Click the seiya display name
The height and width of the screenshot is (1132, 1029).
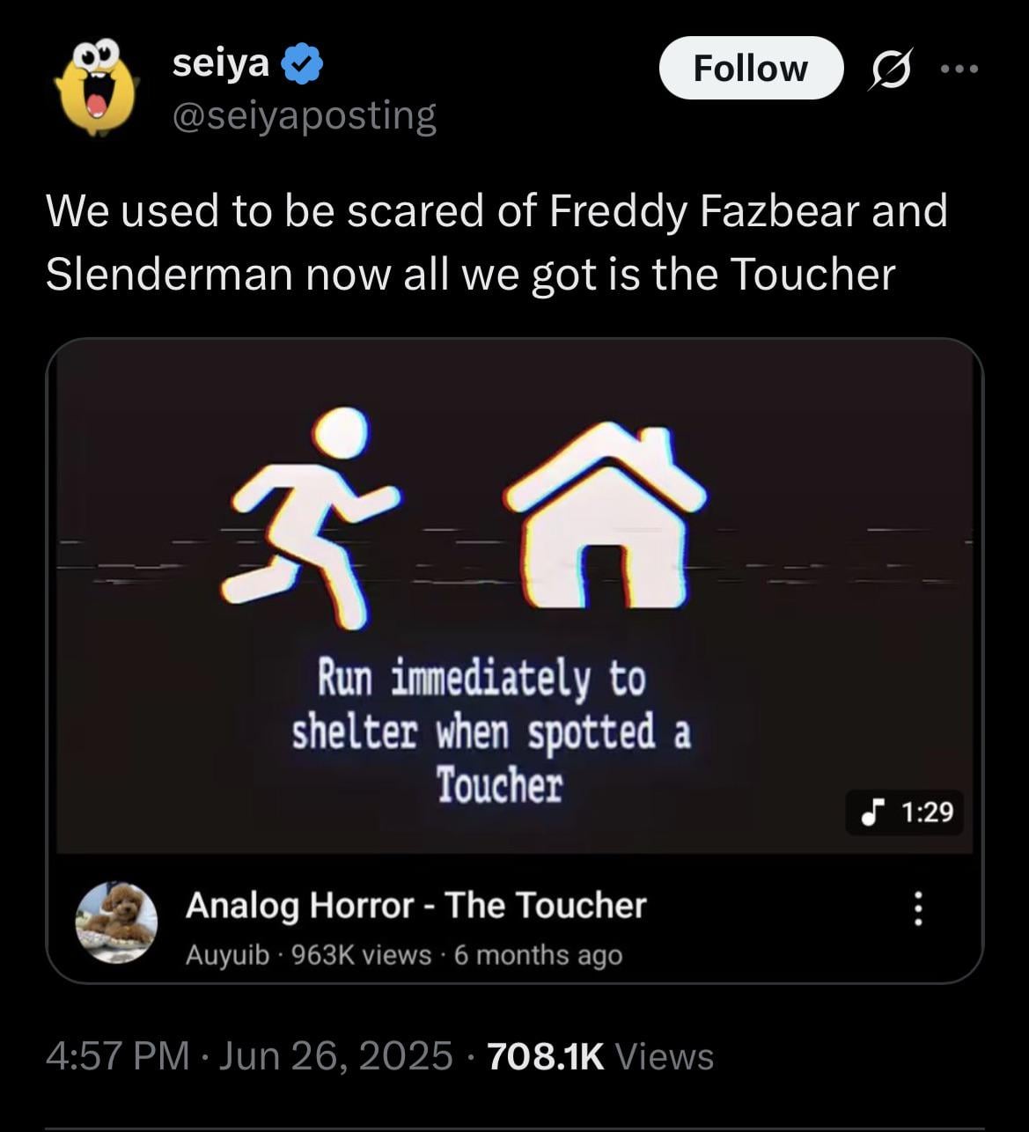pyautogui.click(x=221, y=63)
